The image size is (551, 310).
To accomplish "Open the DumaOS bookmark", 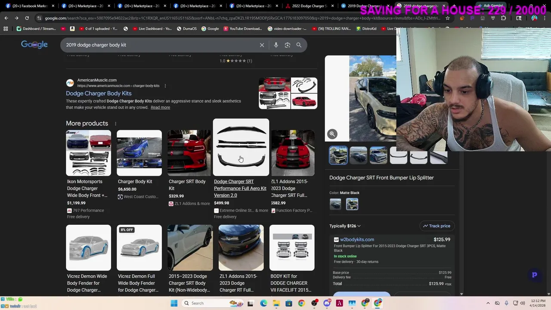I will coord(187,28).
